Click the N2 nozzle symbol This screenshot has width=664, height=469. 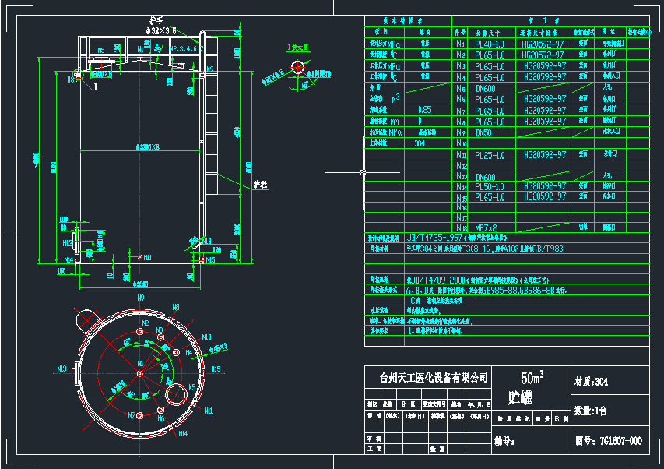pos(140,332)
